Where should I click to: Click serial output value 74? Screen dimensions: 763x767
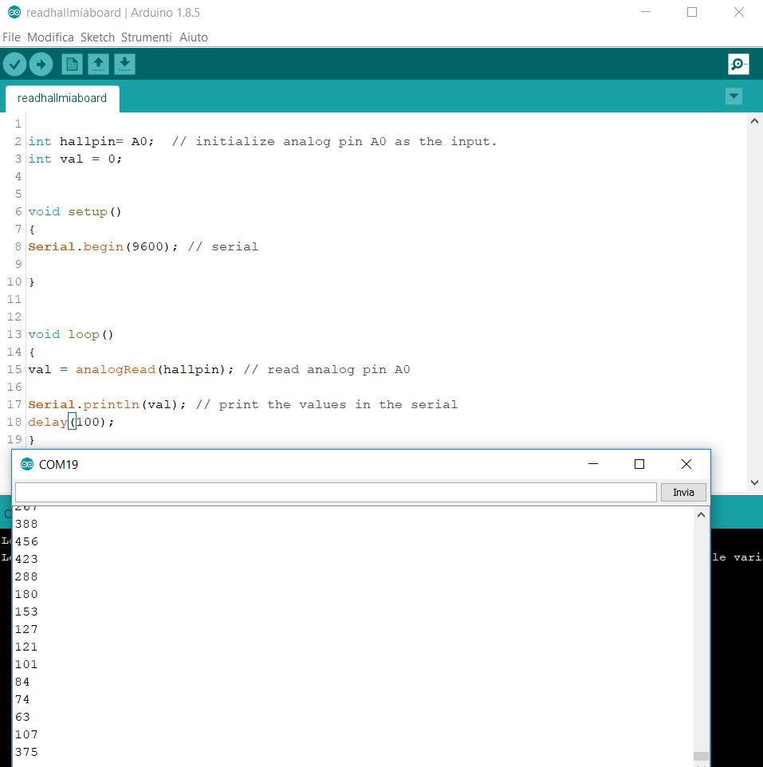[x=22, y=699]
